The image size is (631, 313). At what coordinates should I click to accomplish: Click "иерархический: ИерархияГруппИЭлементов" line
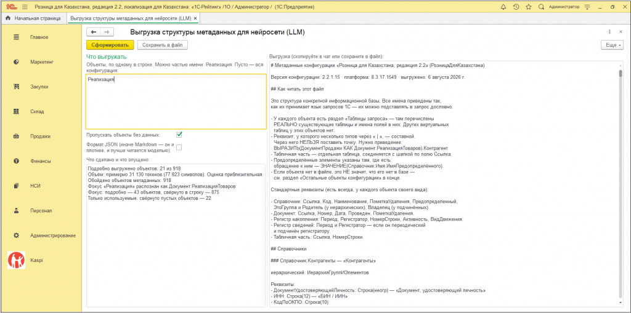click(x=320, y=272)
